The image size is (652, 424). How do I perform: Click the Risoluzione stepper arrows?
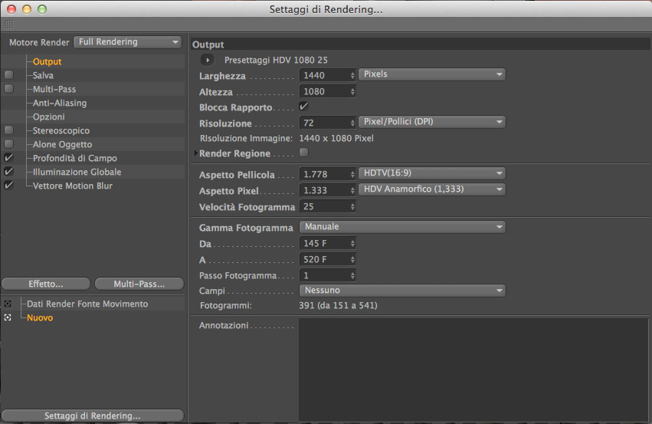352,123
